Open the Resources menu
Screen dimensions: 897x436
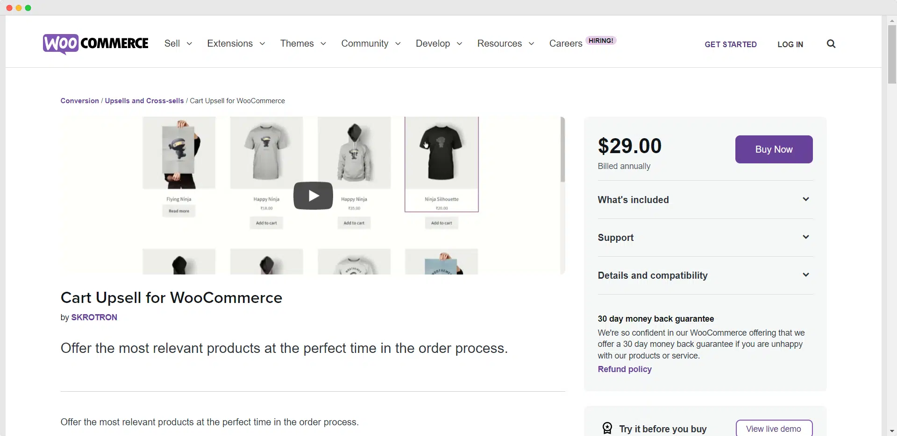tap(506, 43)
